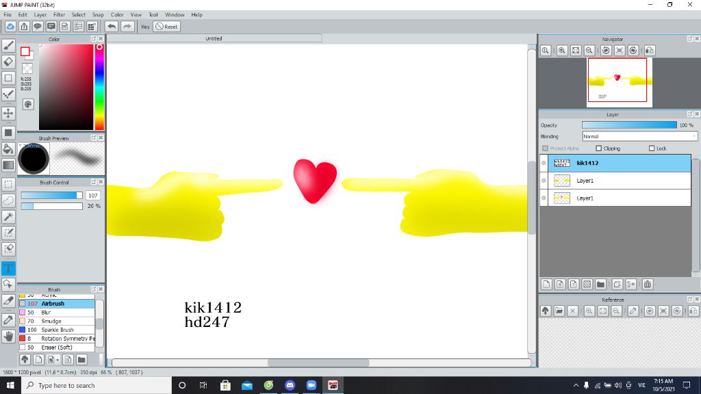701x394 pixels.
Task: Click the Navigator preview thumbnail
Action: tap(620, 82)
